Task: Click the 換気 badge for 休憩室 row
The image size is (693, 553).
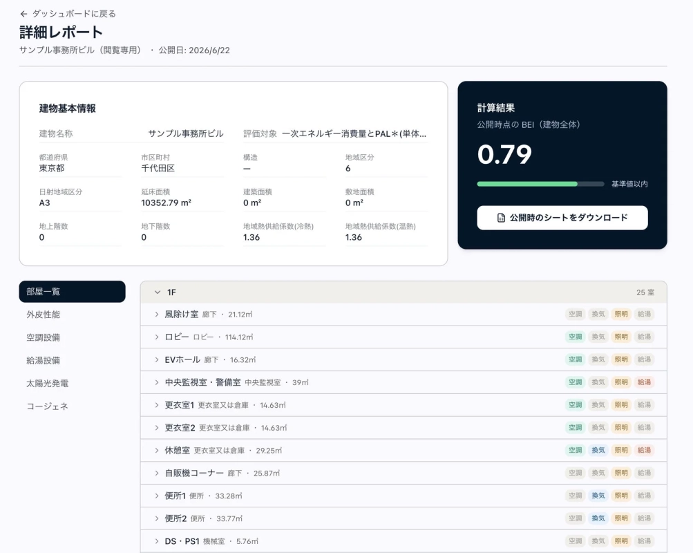Action: click(598, 451)
